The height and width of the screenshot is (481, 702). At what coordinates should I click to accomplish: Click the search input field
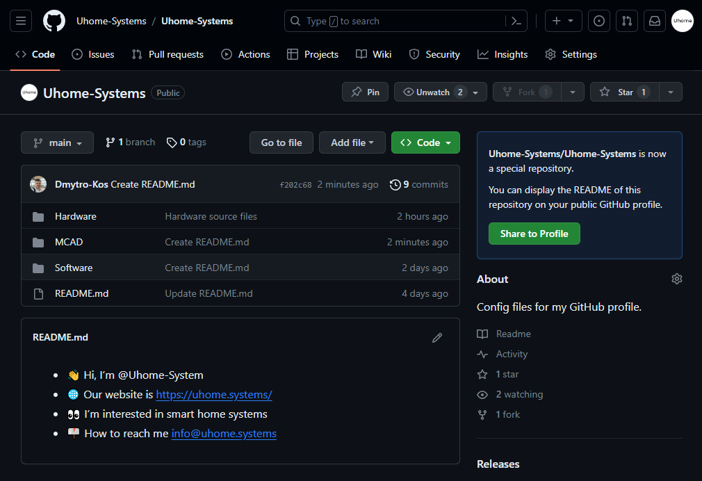pos(406,21)
